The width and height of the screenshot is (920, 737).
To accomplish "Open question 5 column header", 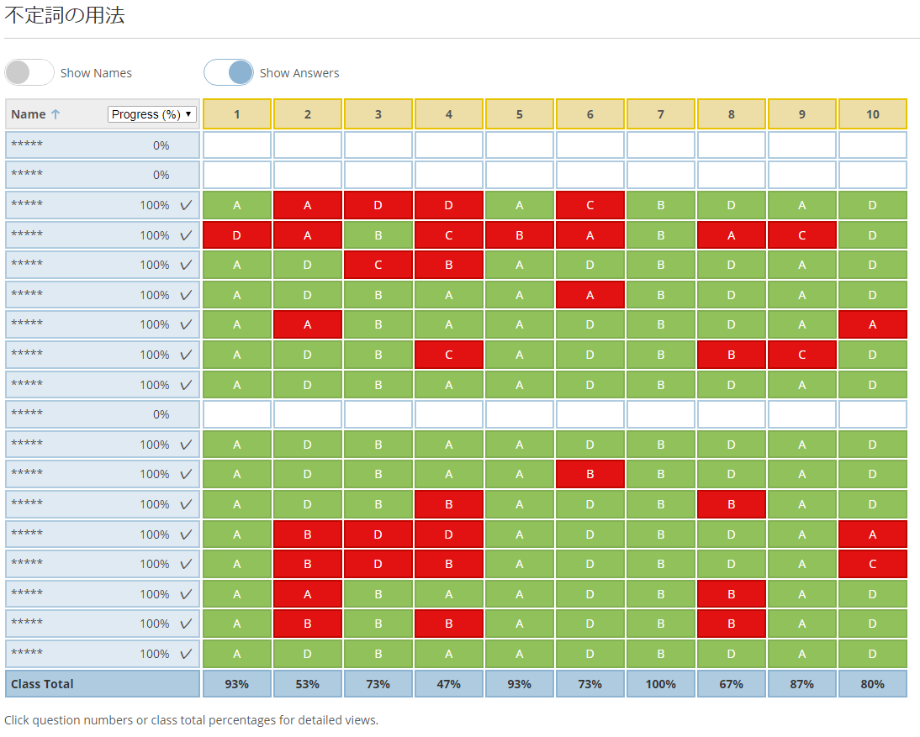I will pyautogui.click(x=519, y=114).
